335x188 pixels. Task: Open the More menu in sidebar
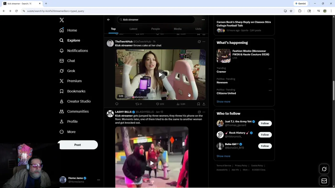point(68,132)
